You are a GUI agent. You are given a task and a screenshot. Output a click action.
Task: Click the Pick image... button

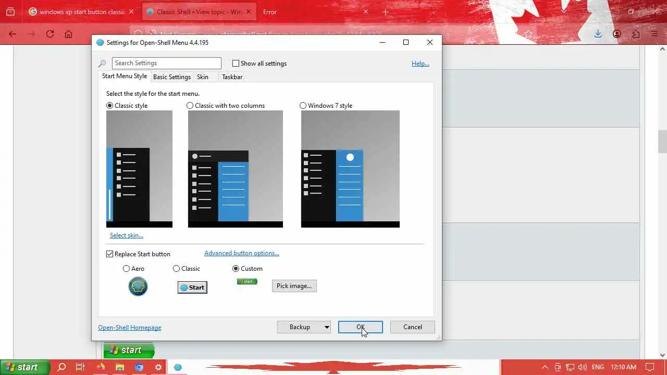click(294, 286)
